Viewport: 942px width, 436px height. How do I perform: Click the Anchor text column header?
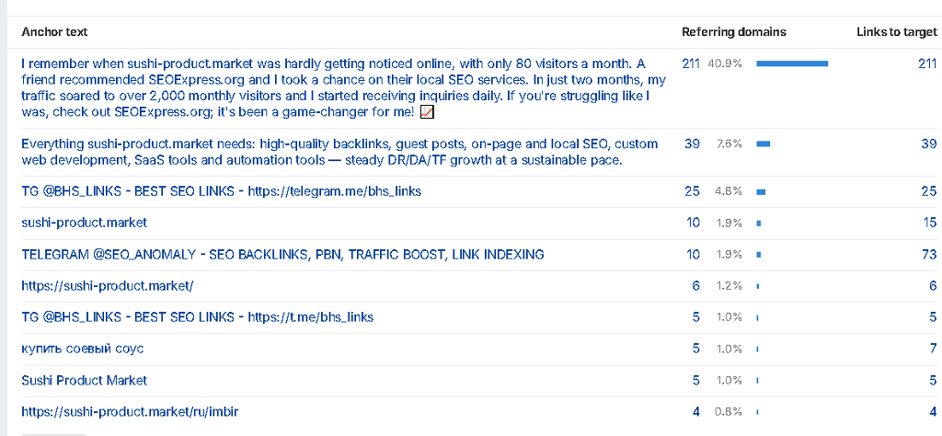click(54, 32)
